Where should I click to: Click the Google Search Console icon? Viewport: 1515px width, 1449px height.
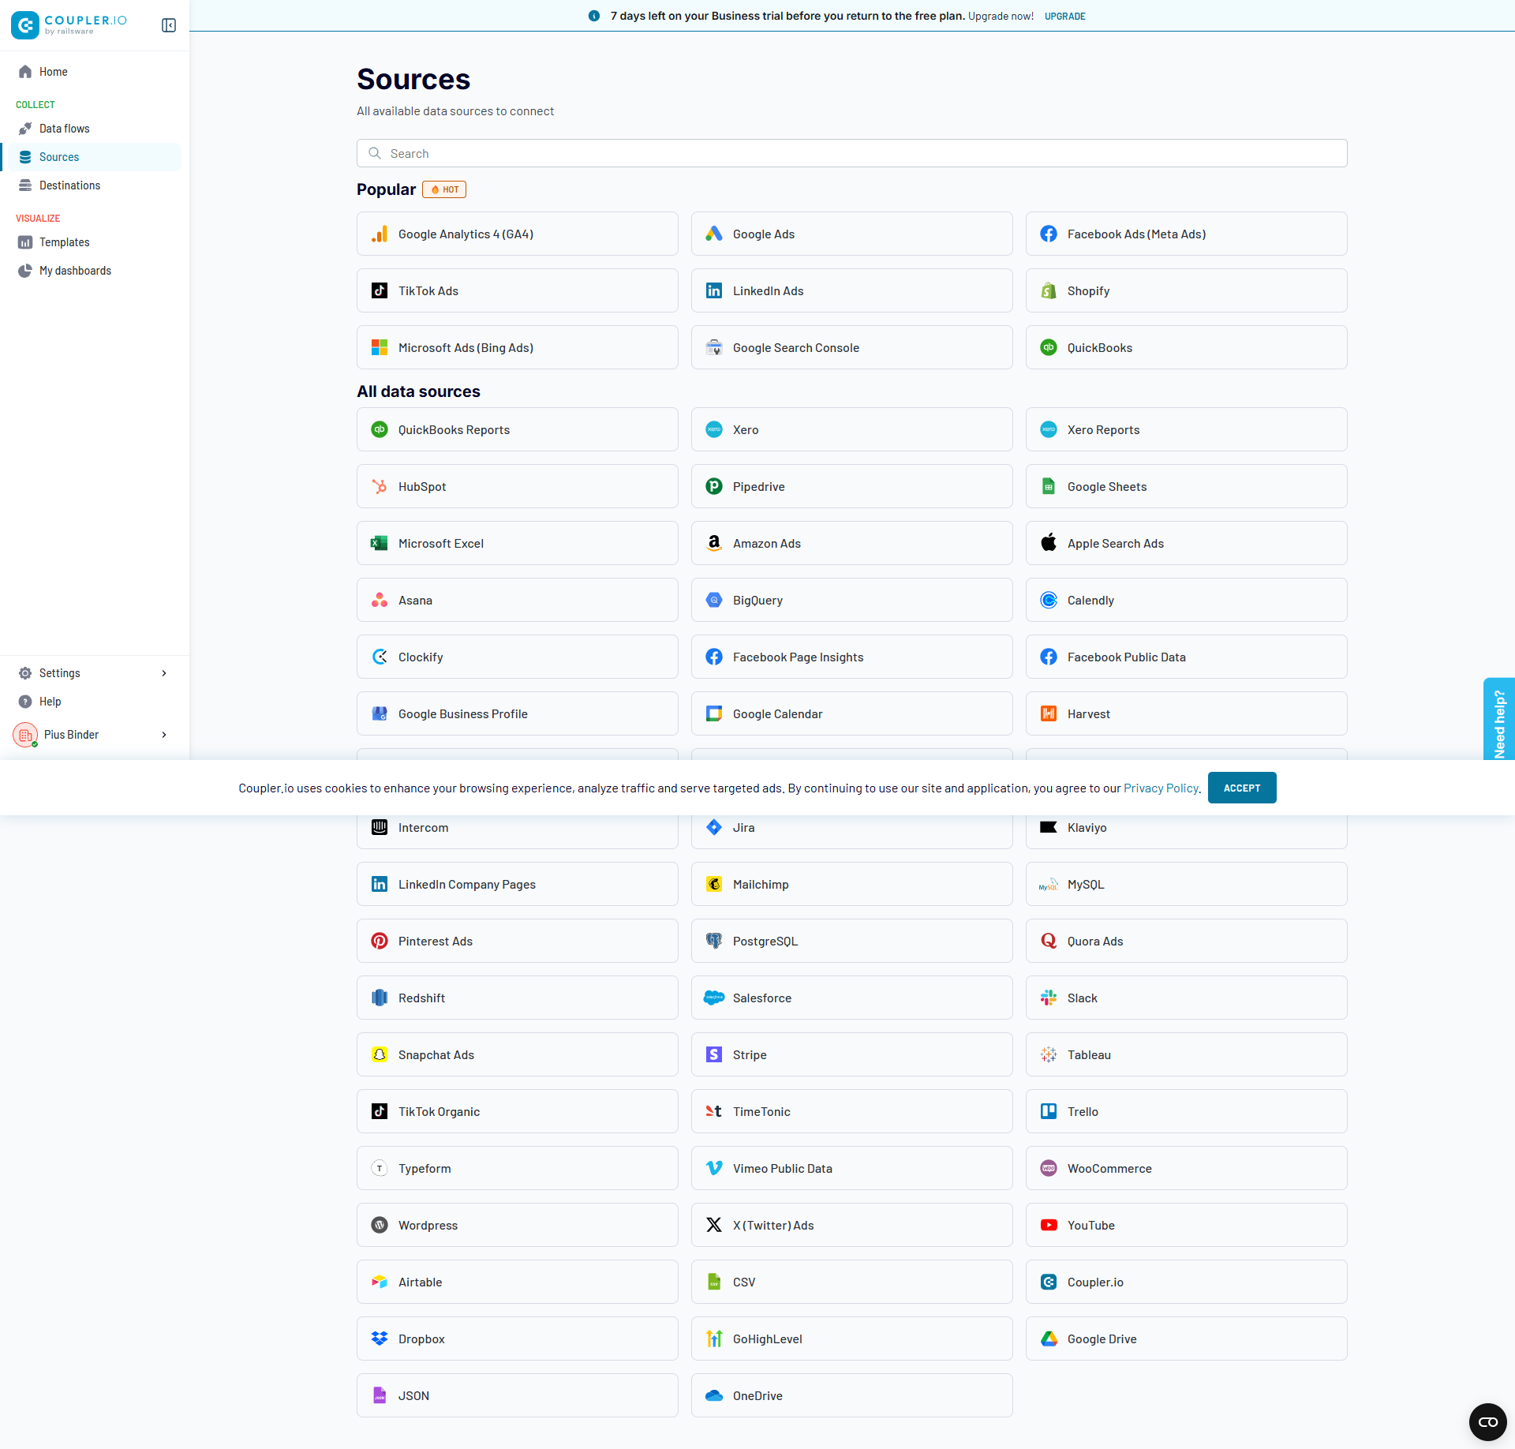click(714, 348)
